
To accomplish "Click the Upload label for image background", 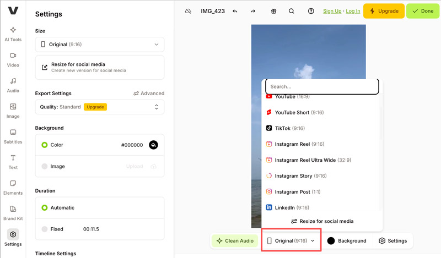I will pos(135,167).
